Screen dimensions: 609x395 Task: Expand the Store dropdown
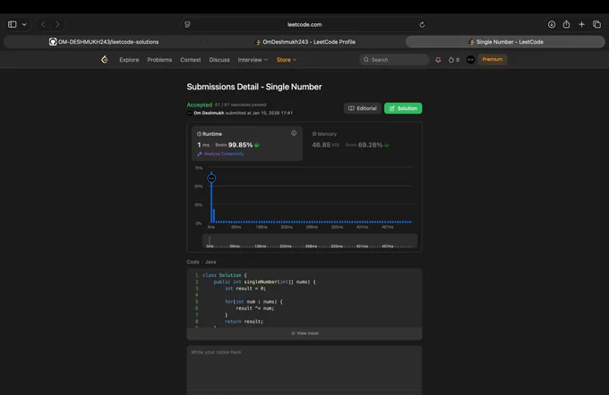(287, 60)
